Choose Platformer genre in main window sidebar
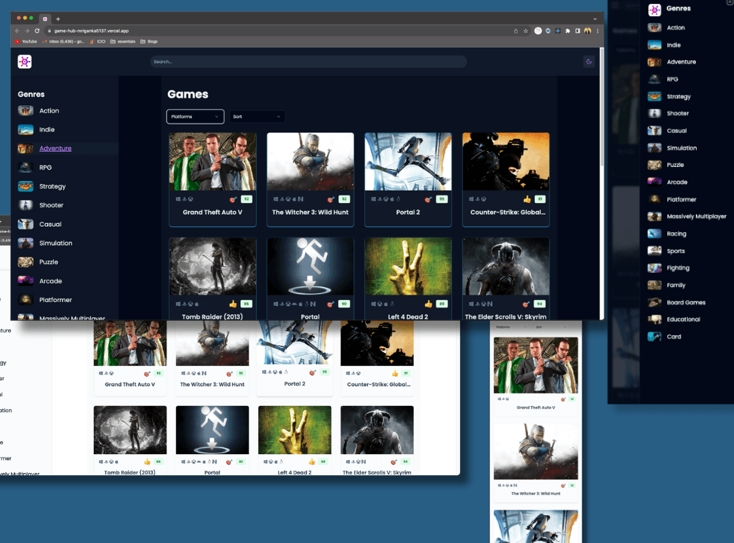 click(x=55, y=300)
